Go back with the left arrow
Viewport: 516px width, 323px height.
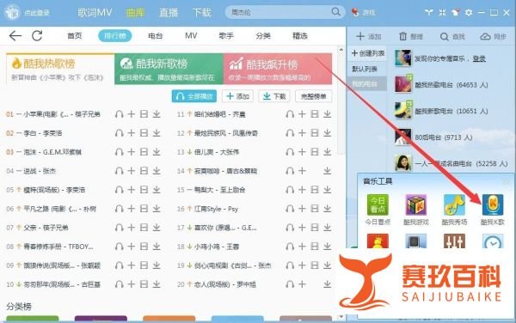(15, 35)
